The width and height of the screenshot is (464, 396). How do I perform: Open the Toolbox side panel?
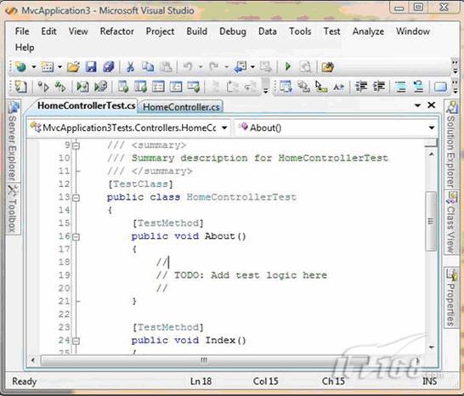pos(13,209)
